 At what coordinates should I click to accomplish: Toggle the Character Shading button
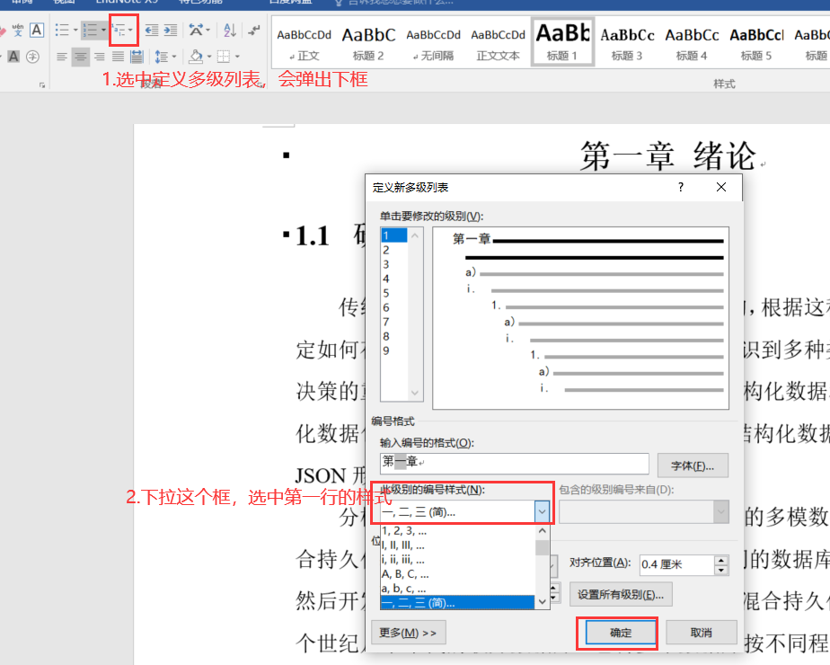click(x=13, y=57)
